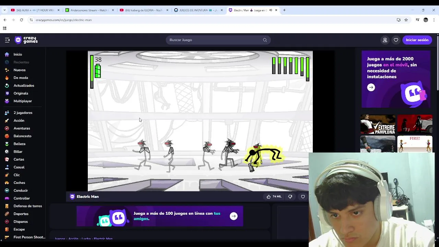The width and height of the screenshot is (439, 247).
Task: Click the Billar category icon
Action: (x=7, y=152)
